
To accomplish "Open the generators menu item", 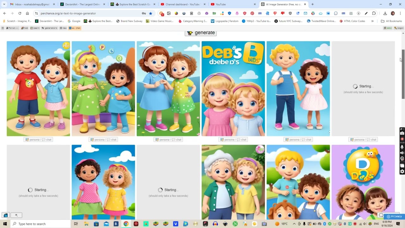I will [x=49, y=28].
